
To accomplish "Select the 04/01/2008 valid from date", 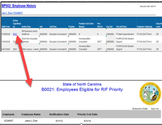I will pyautogui.click(x=6, y=49).
